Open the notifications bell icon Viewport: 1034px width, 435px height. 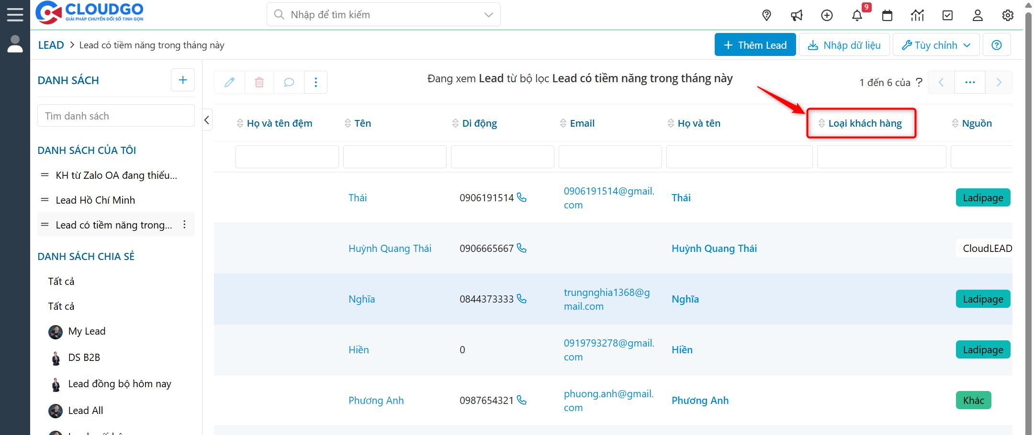[x=856, y=15]
